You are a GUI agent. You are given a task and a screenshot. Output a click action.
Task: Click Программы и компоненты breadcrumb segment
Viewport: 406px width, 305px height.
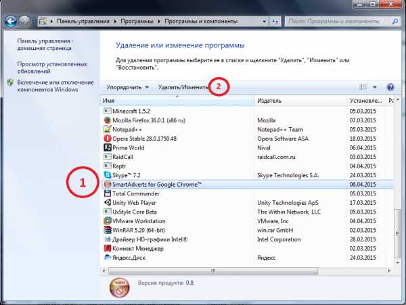(x=201, y=21)
